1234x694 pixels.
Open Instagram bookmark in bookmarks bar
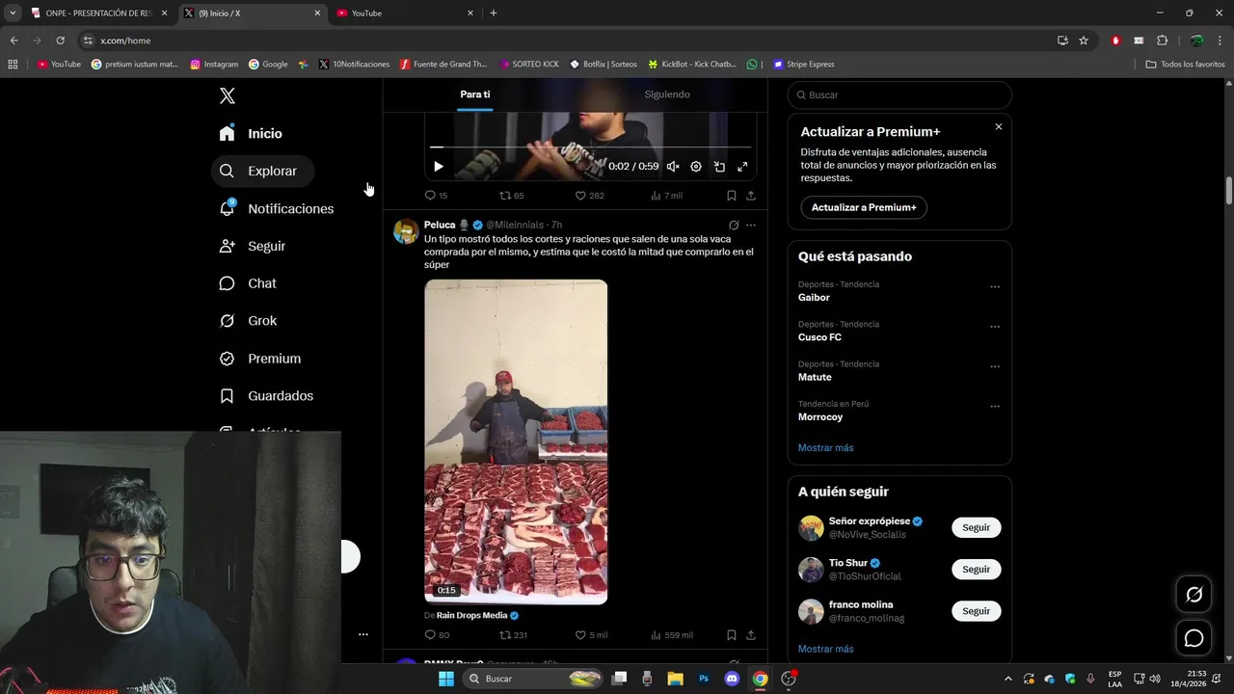[x=214, y=65]
